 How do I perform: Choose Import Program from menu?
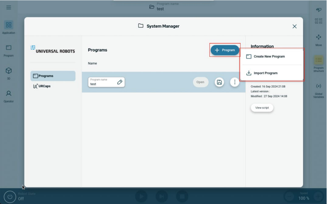[265, 73]
